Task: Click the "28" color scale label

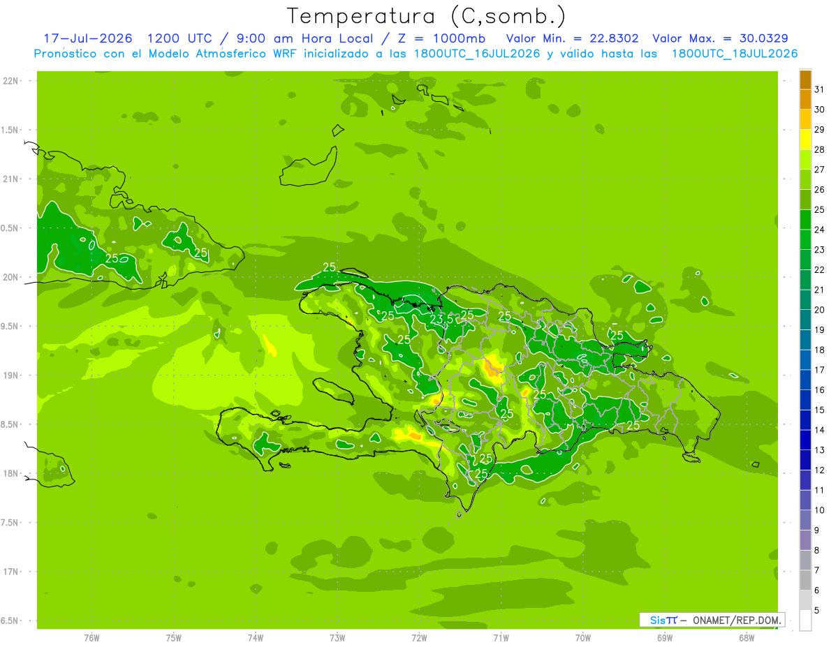Action: pos(820,149)
